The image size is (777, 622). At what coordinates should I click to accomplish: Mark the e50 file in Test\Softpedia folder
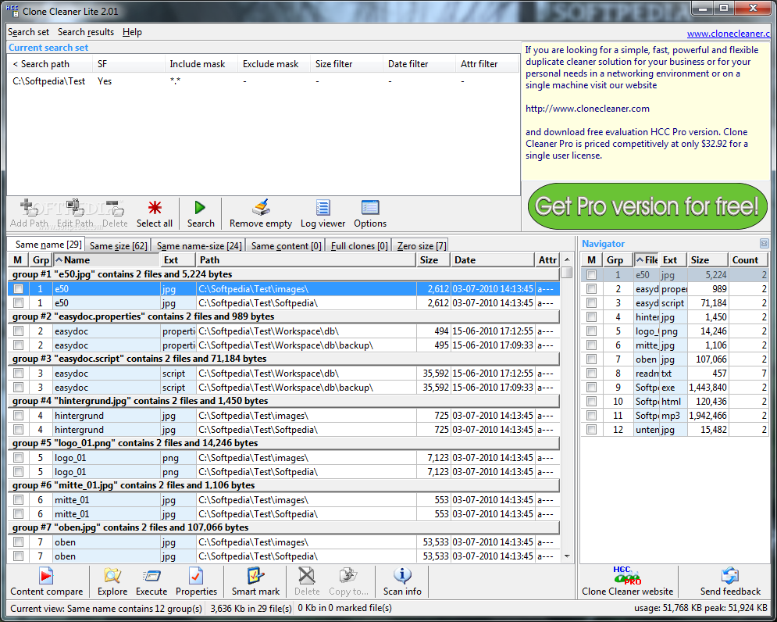18,302
